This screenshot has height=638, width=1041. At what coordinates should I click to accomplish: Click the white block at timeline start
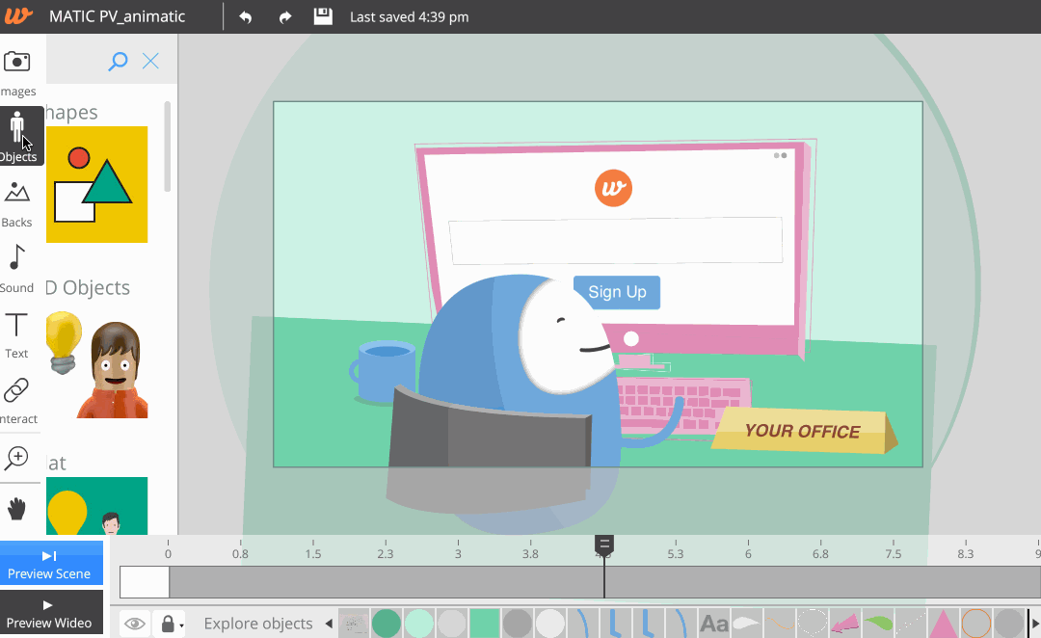pos(145,582)
